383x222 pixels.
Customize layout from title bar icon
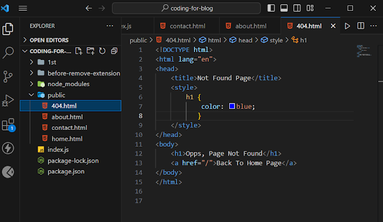point(310,8)
